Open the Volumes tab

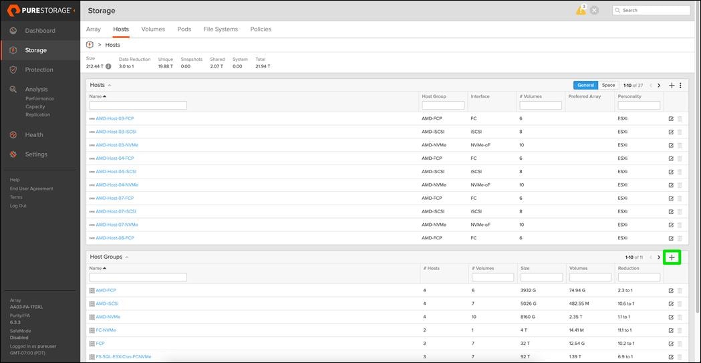click(153, 29)
